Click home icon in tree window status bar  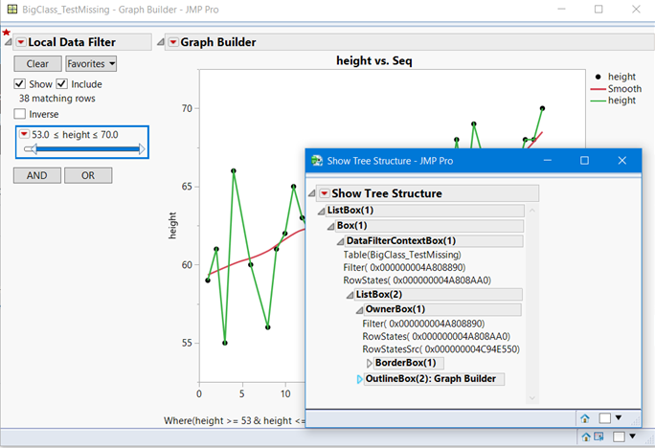click(585, 418)
